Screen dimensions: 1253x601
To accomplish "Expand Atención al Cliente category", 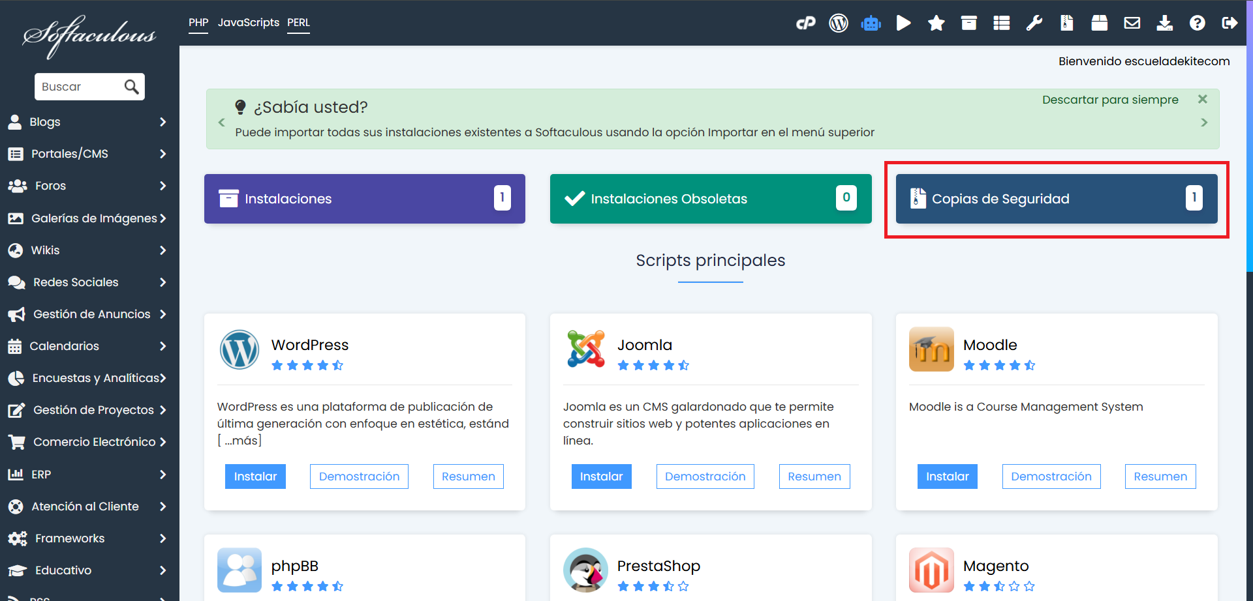I will [x=89, y=506].
